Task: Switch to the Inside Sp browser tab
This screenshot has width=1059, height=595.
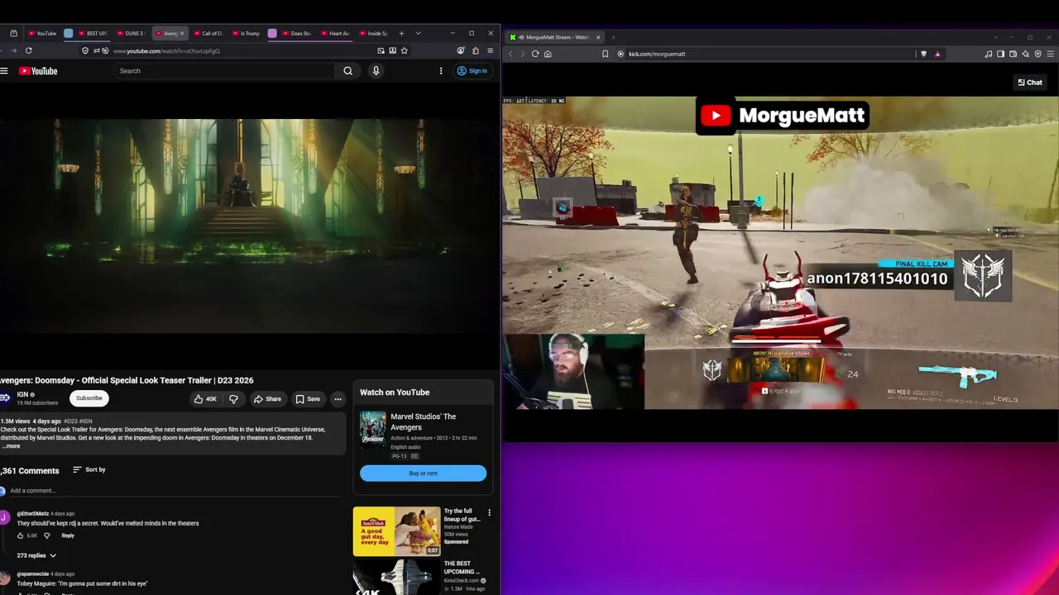Action: pyautogui.click(x=373, y=33)
